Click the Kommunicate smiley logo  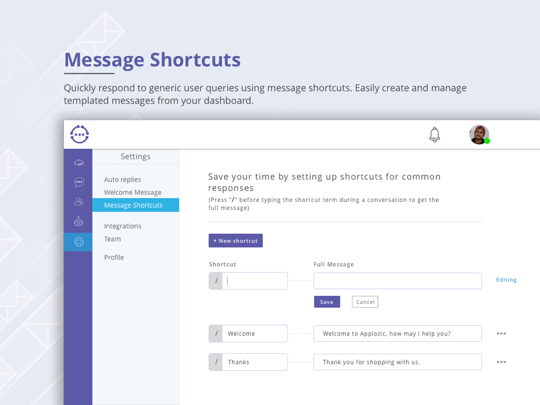click(80, 134)
